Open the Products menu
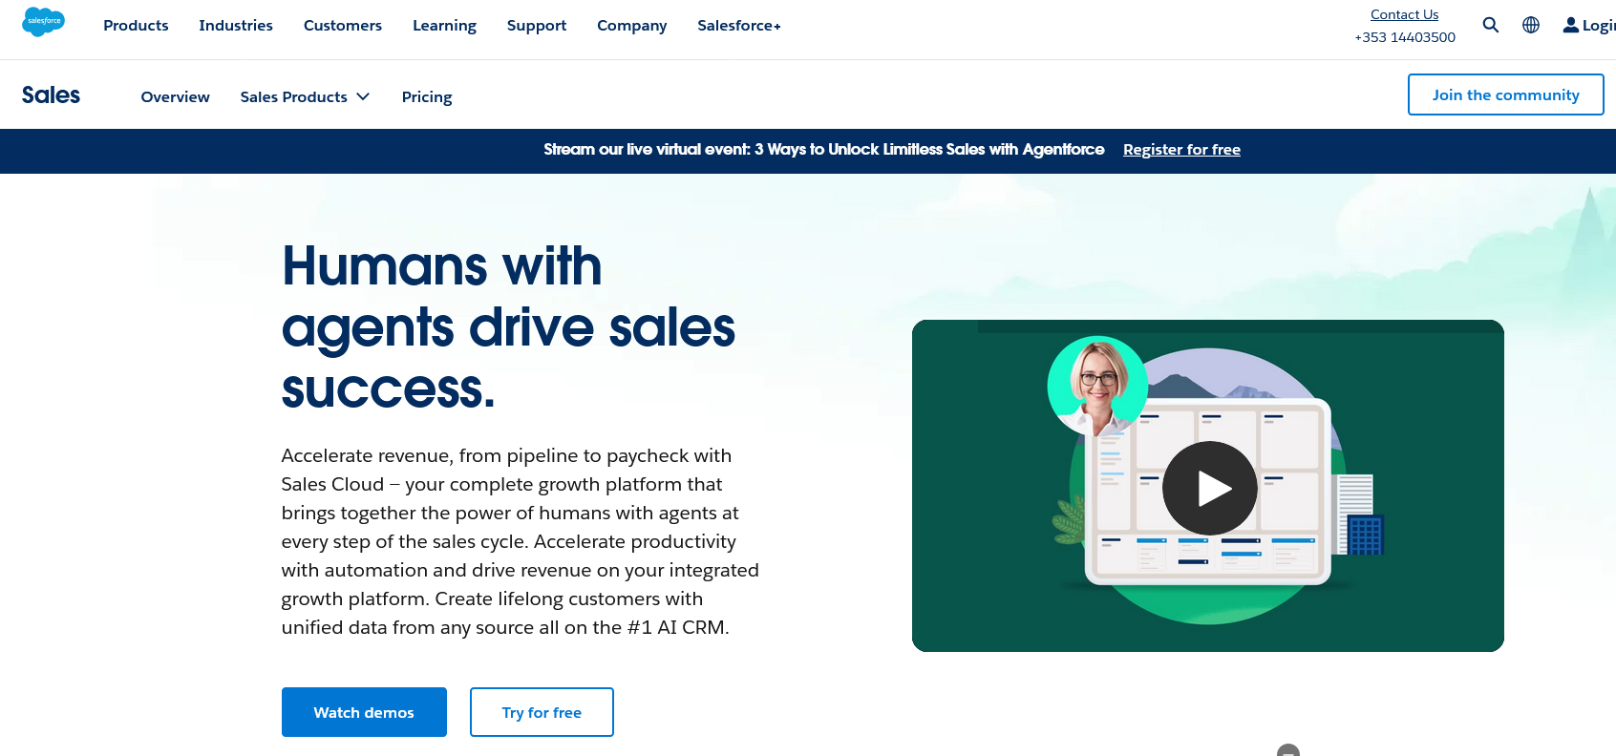This screenshot has width=1616, height=756. (x=136, y=26)
